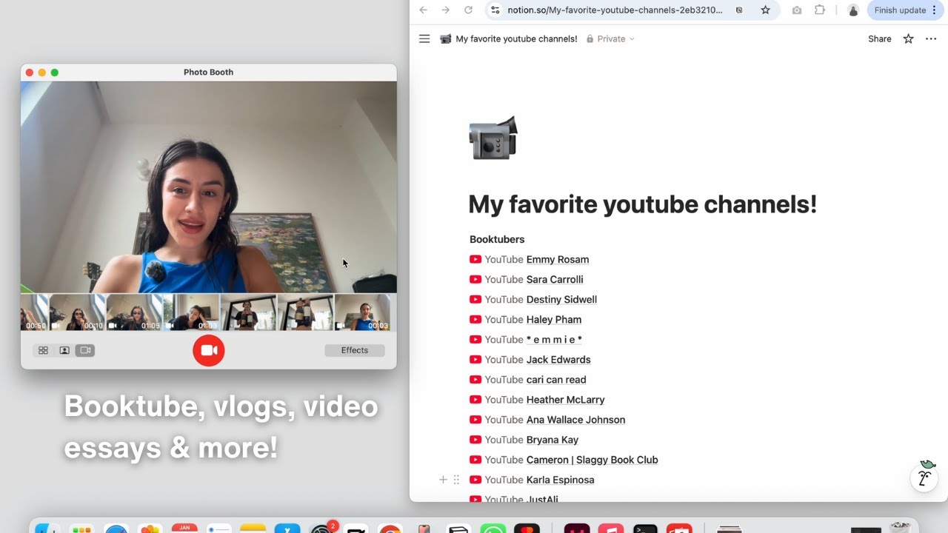
Task: Click the page title My favorite youtube channels!
Action: 642,204
